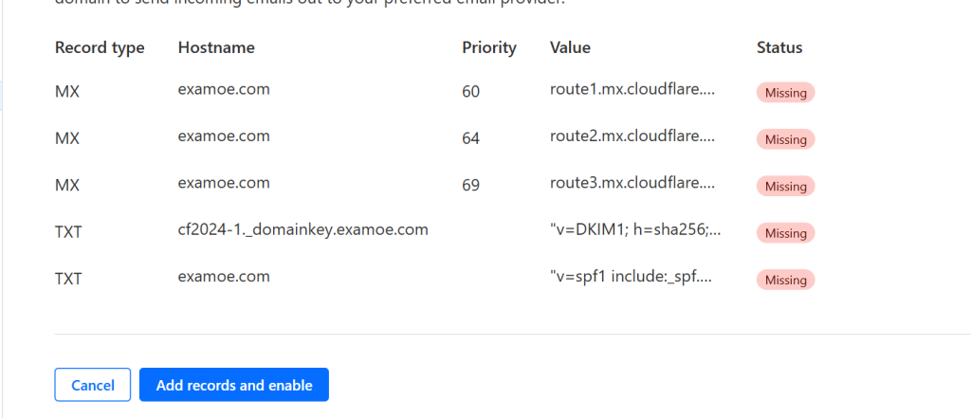Select priority 69 of third MX record

(470, 185)
